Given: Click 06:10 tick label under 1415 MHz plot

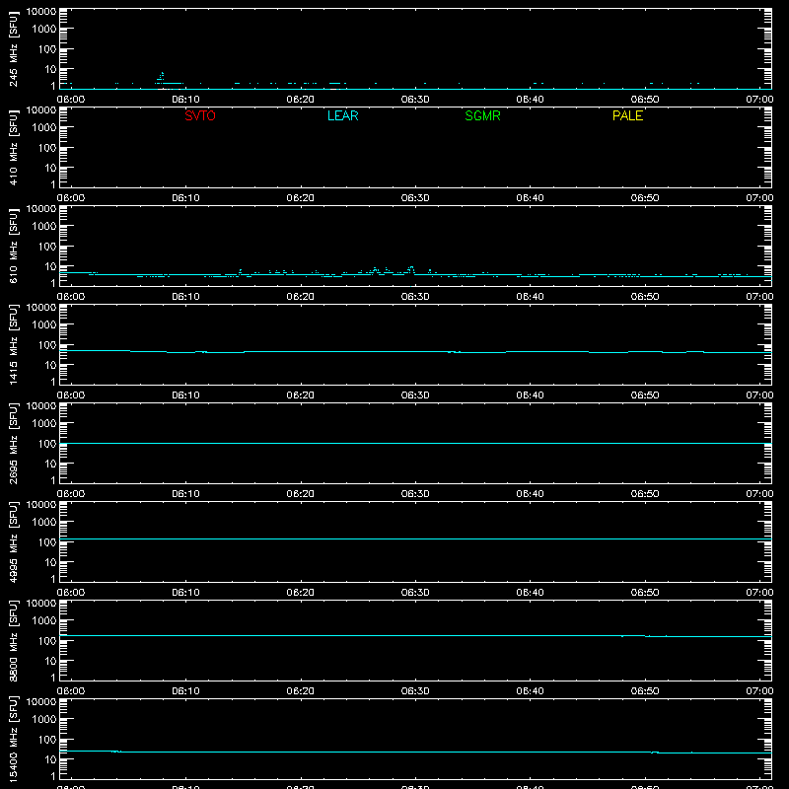Looking at the screenshot, I should (x=185, y=395).
